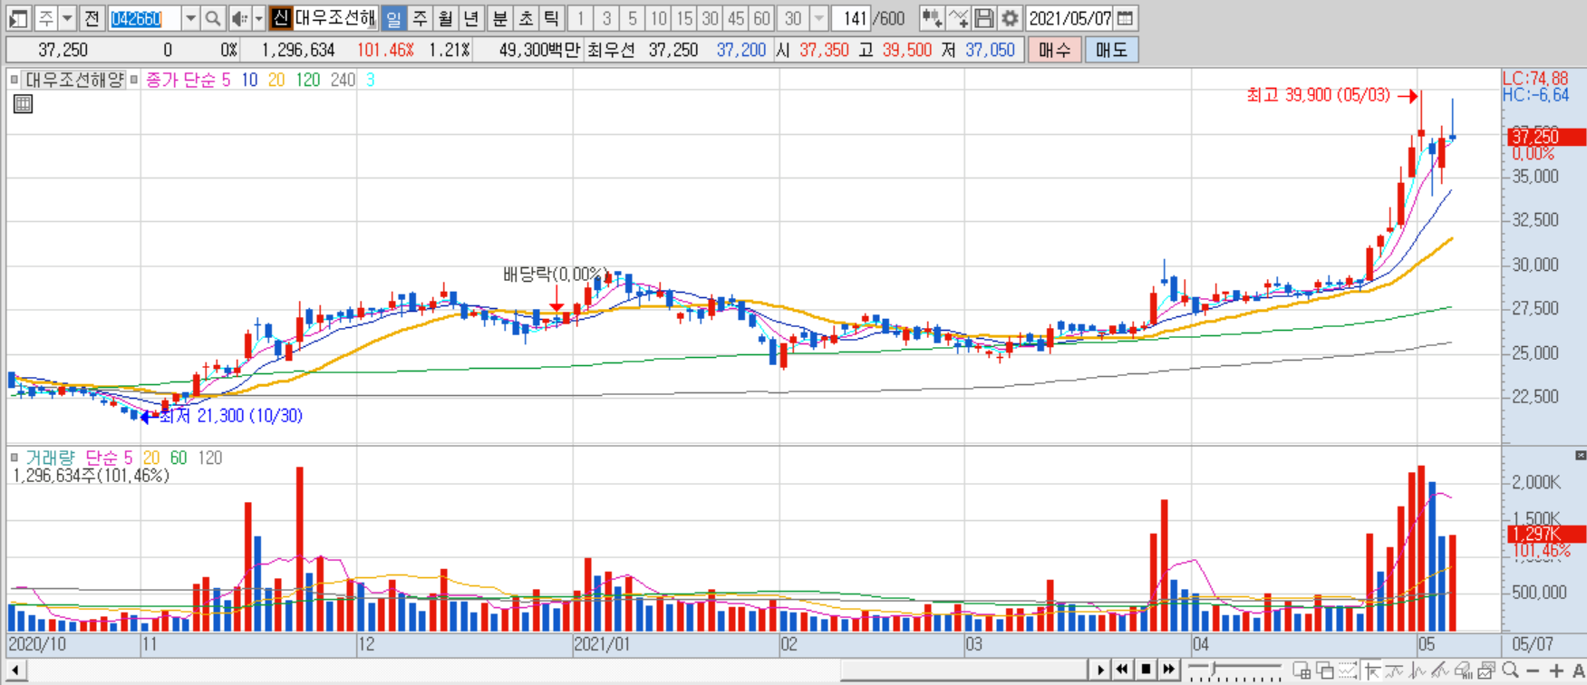Viewport: 1587px width, 685px height.
Task: Open the calendar date picker icon
Action: [1125, 18]
